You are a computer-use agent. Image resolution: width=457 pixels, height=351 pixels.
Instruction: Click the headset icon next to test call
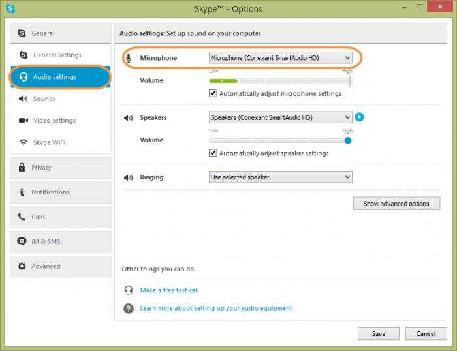[x=129, y=290]
